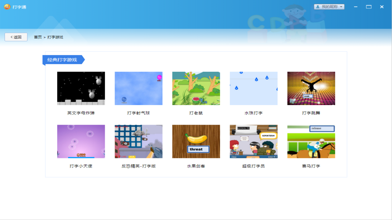The image size is (392, 220).
Task: Select the 超级打字员 office game thumbnail
Action: (x=254, y=141)
